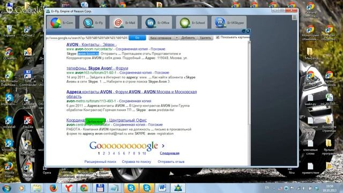Open the Er-VKSkyper tab
The width and height of the screenshot is (343, 193).
pyautogui.click(x=229, y=23)
